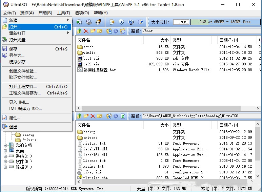Go up one level in the ISO pane

tap(79, 31)
